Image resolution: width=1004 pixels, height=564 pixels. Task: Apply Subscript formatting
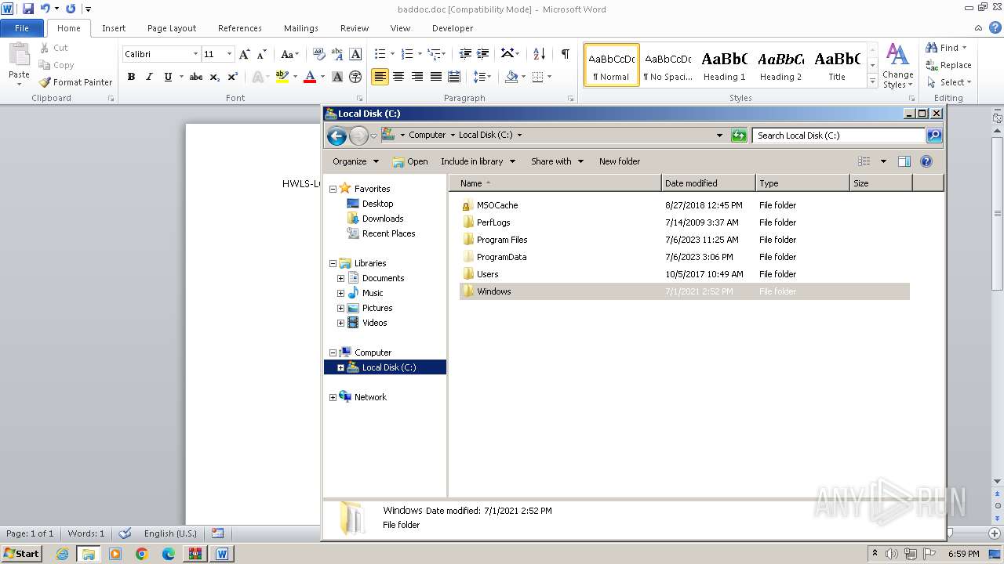[214, 77]
